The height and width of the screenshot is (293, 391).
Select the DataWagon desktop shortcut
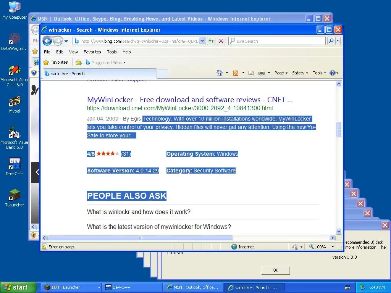(15, 42)
